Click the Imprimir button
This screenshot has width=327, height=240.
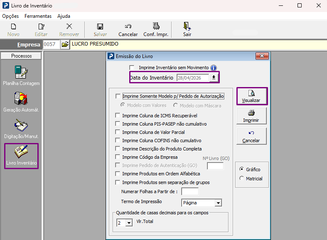[251, 116]
